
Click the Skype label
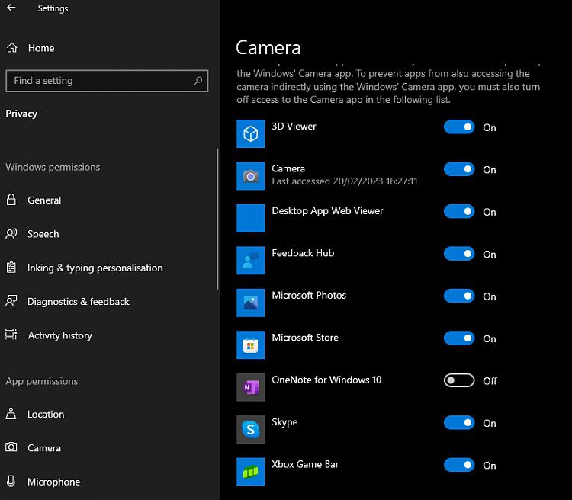[284, 422]
